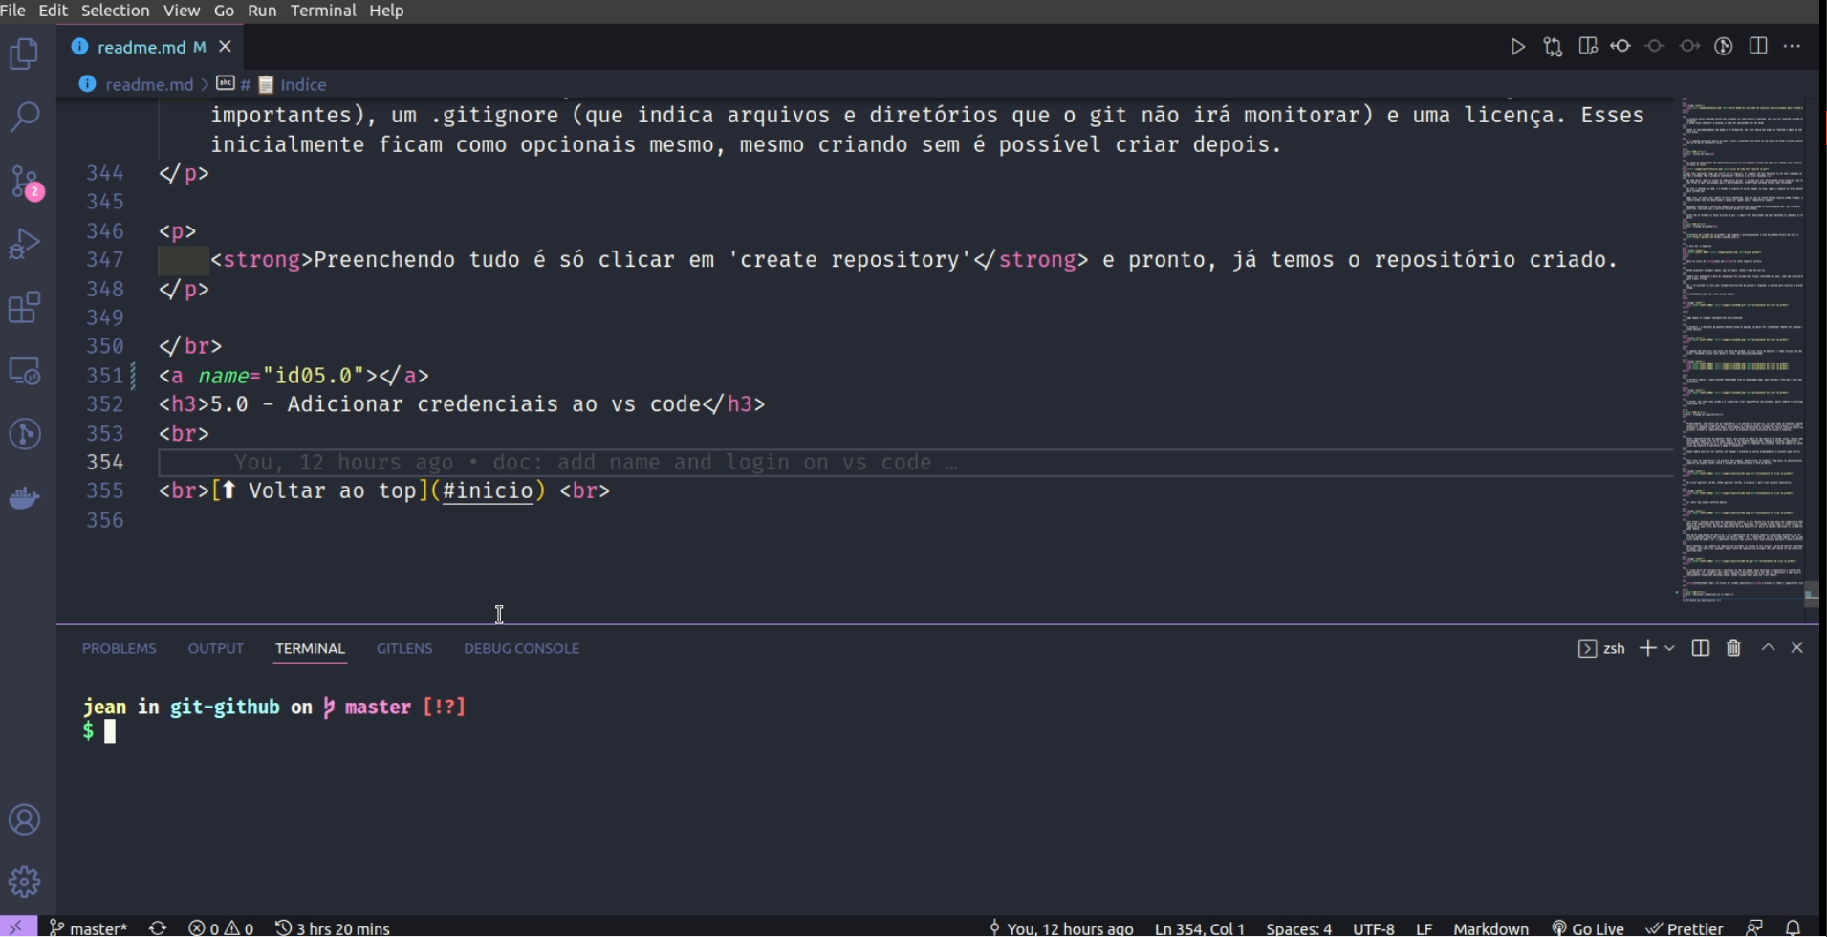This screenshot has height=937, width=1827.
Task: Open the Help menu
Action: tap(386, 11)
